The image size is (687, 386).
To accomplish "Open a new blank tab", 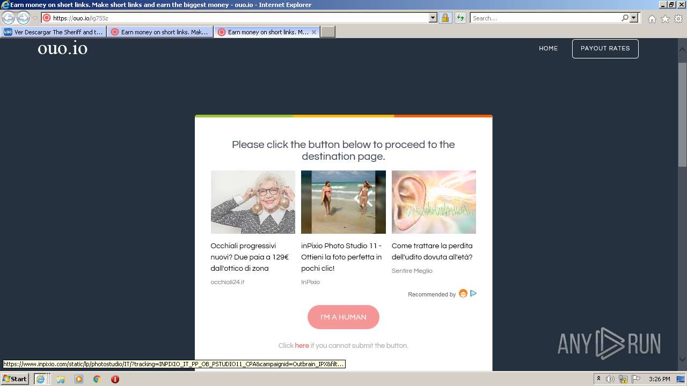I will [x=328, y=32].
